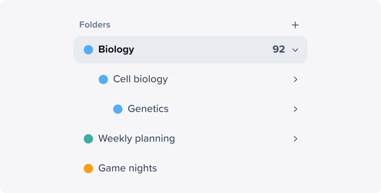Click the Biology folder label text
This screenshot has height=193, width=381.
(x=116, y=50)
